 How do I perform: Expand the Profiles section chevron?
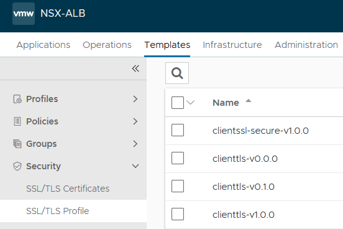pos(135,99)
